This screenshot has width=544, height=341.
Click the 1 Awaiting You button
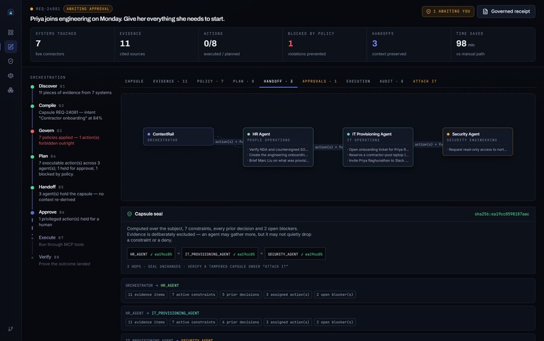pos(448,11)
